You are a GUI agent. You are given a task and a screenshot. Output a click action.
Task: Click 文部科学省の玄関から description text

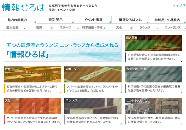pos(154,120)
